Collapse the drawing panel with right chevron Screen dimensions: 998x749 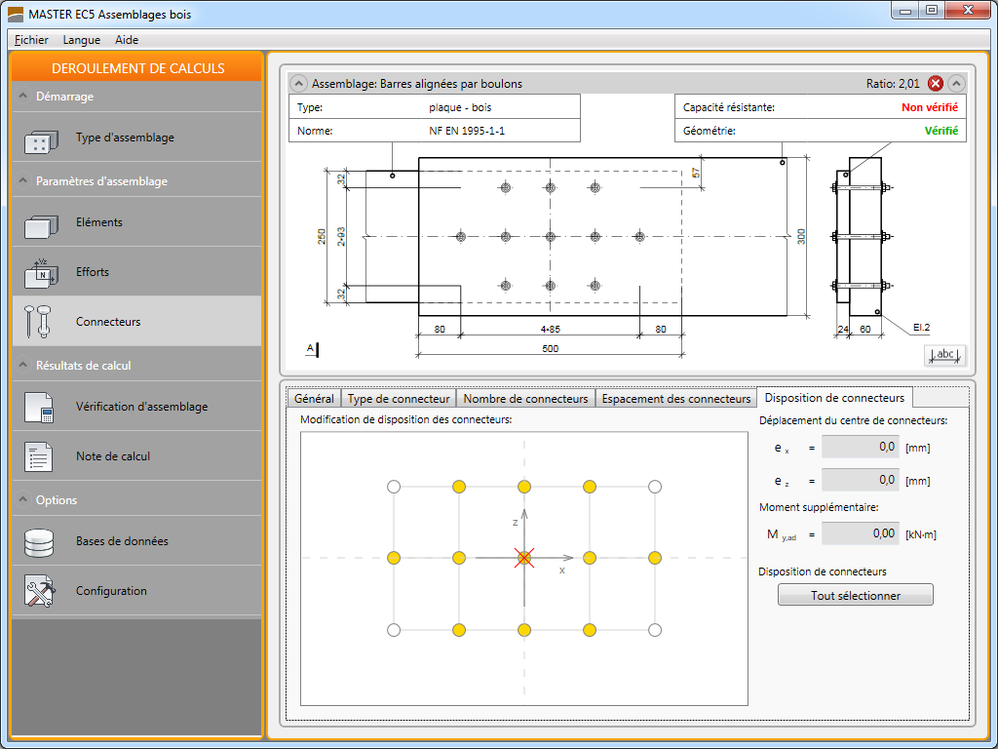(x=956, y=84)
